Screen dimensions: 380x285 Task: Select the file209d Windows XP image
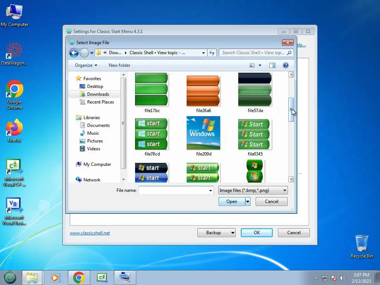point(203,133)
